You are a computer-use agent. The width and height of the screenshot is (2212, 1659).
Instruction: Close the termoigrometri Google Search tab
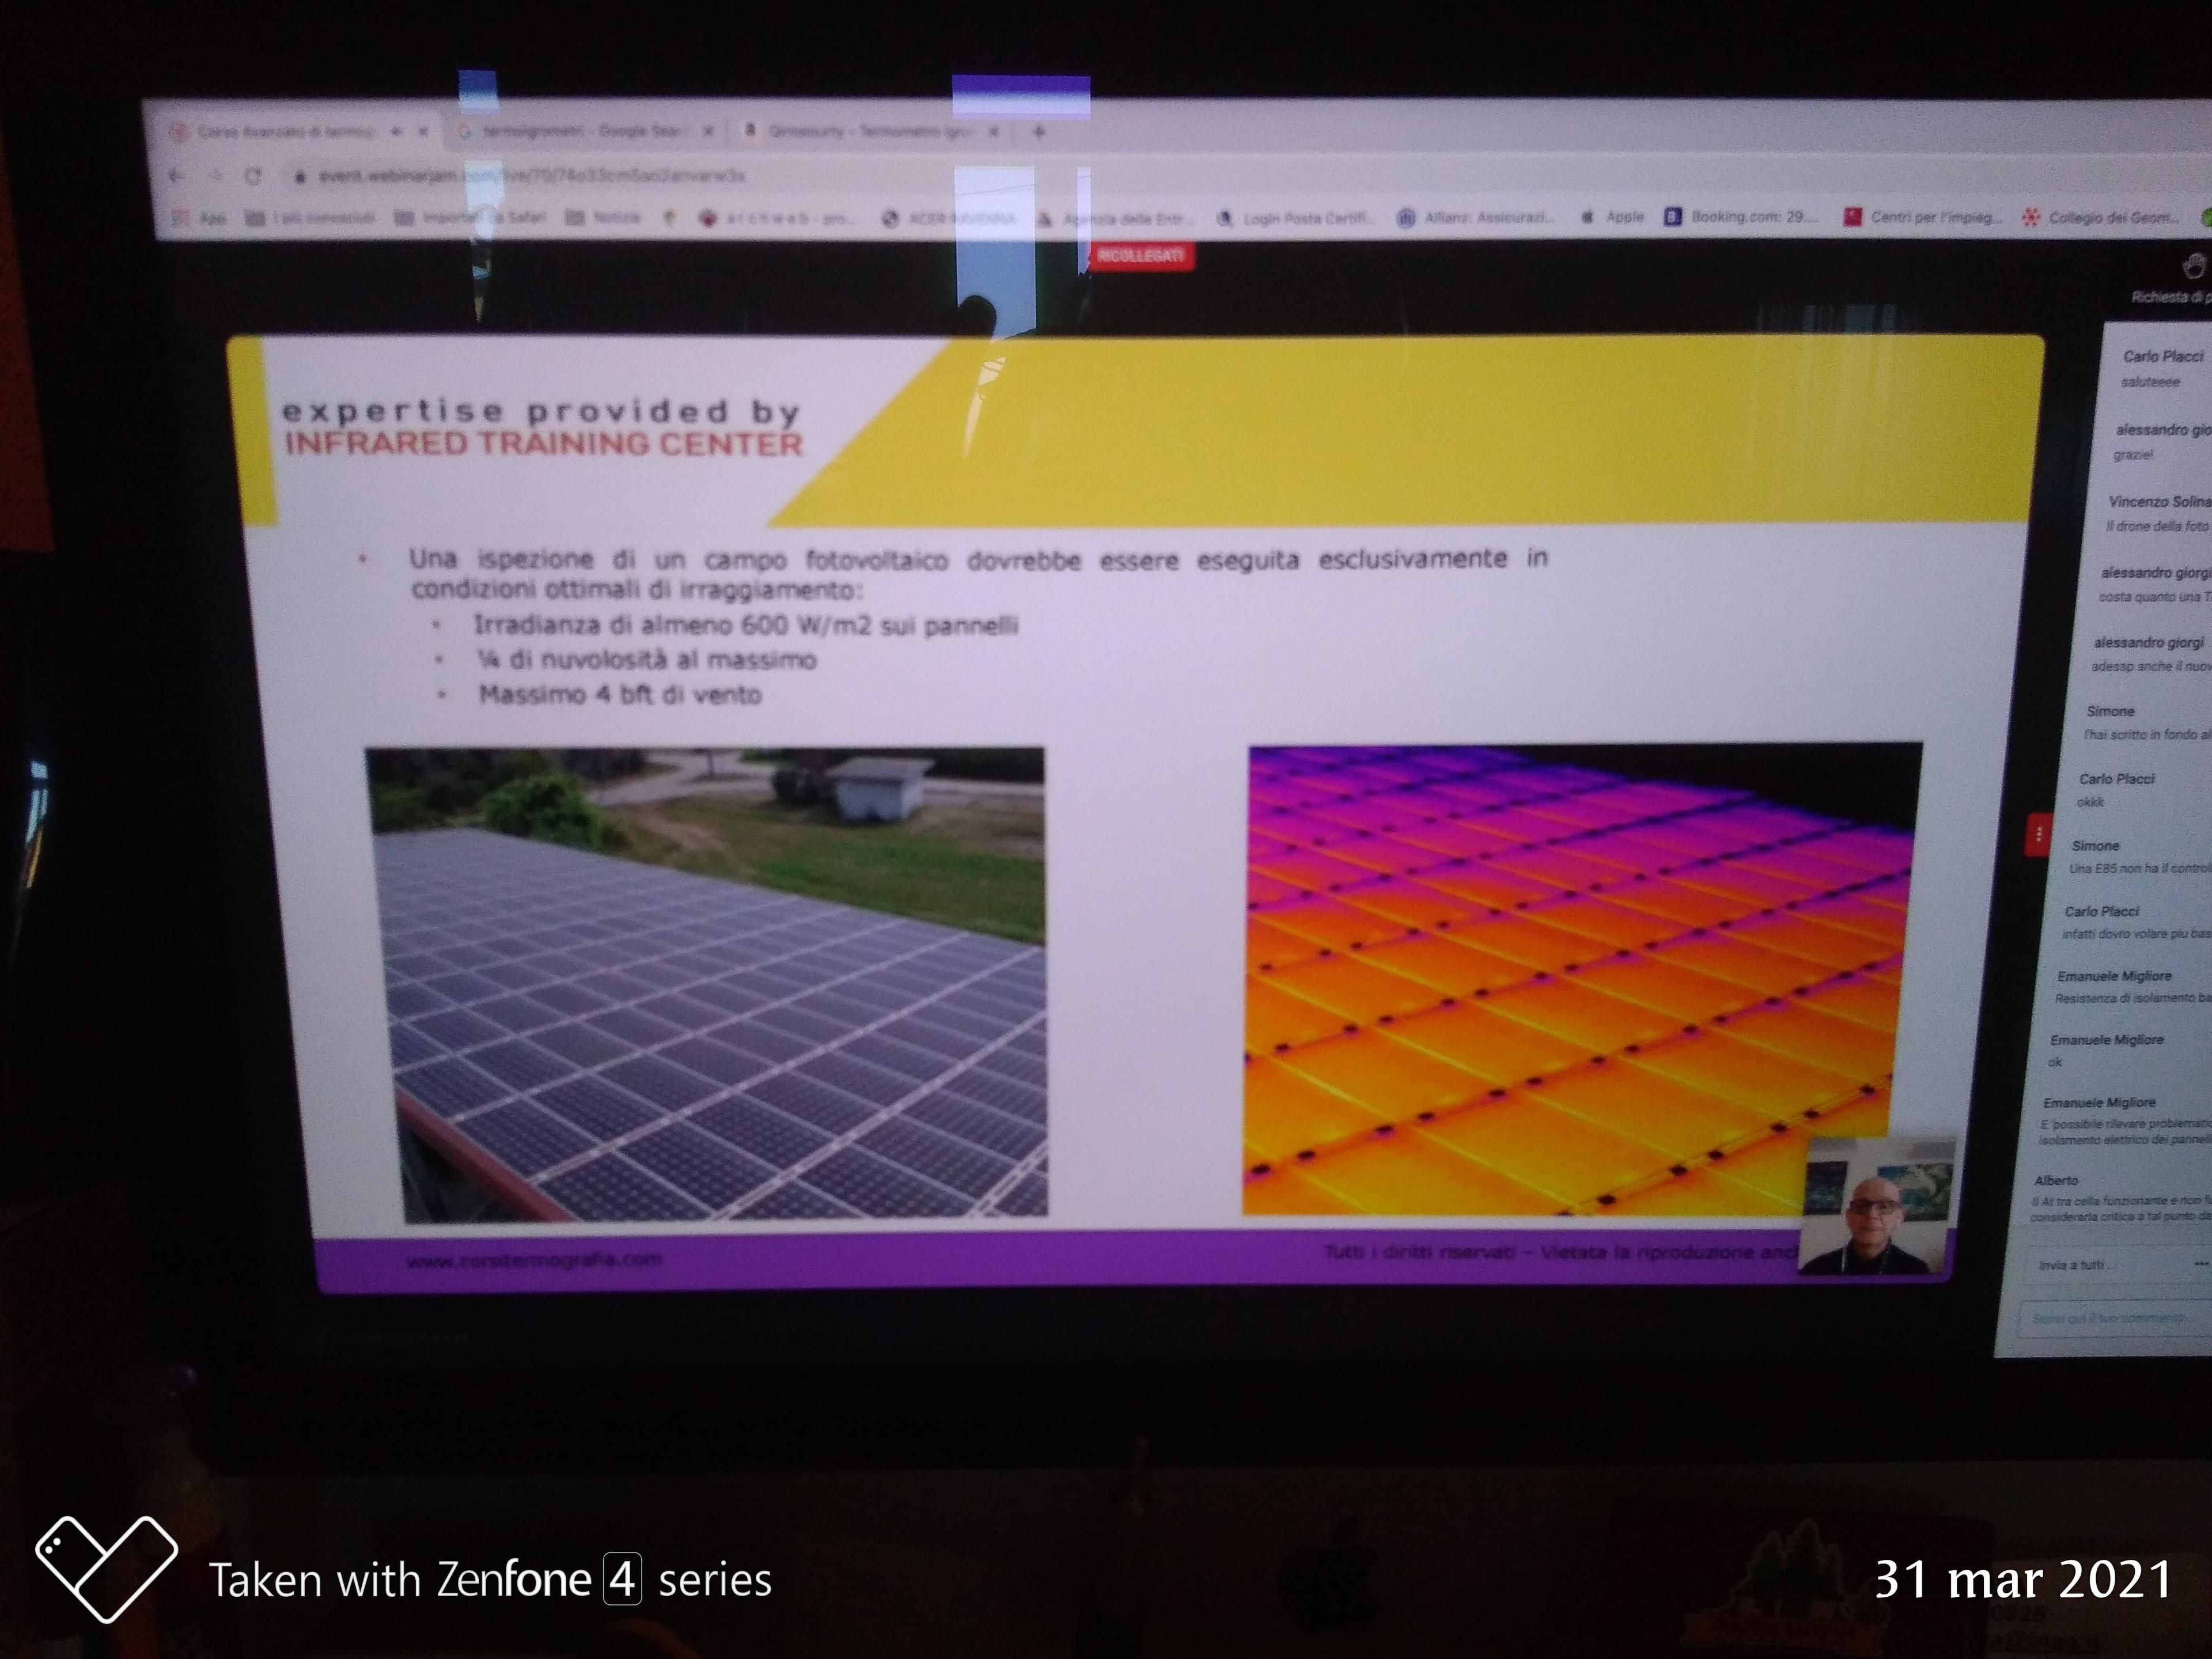(708, 131)
